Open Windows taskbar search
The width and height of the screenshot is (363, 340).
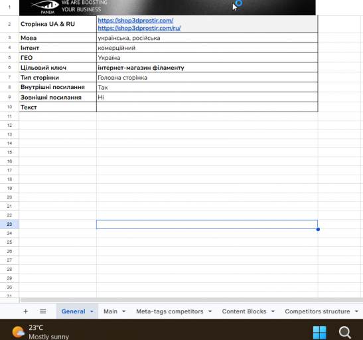tap(345, 332)
